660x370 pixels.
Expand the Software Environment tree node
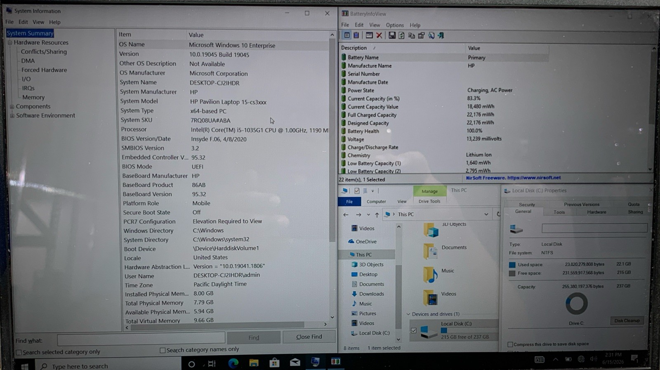point(12,116)
